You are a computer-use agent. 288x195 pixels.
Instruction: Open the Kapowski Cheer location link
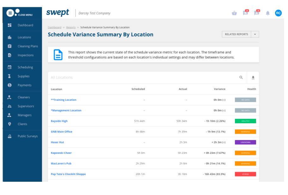pos(61,153)
